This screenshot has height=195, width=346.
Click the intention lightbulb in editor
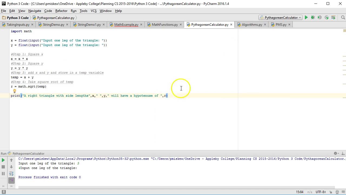[15, 91]
